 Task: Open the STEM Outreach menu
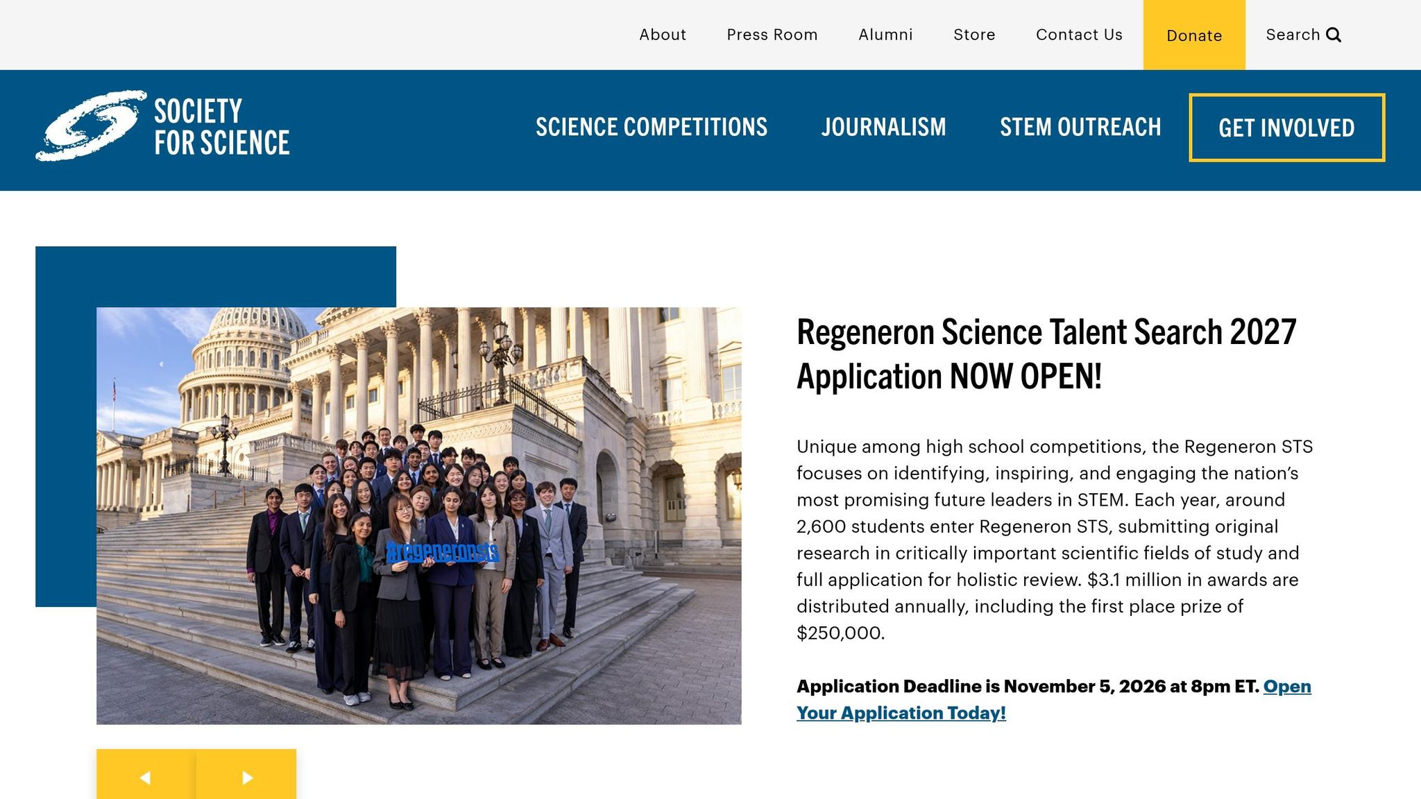coord(1080,127)
